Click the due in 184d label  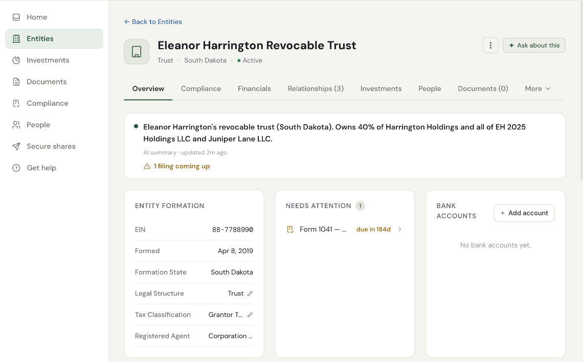373,229
